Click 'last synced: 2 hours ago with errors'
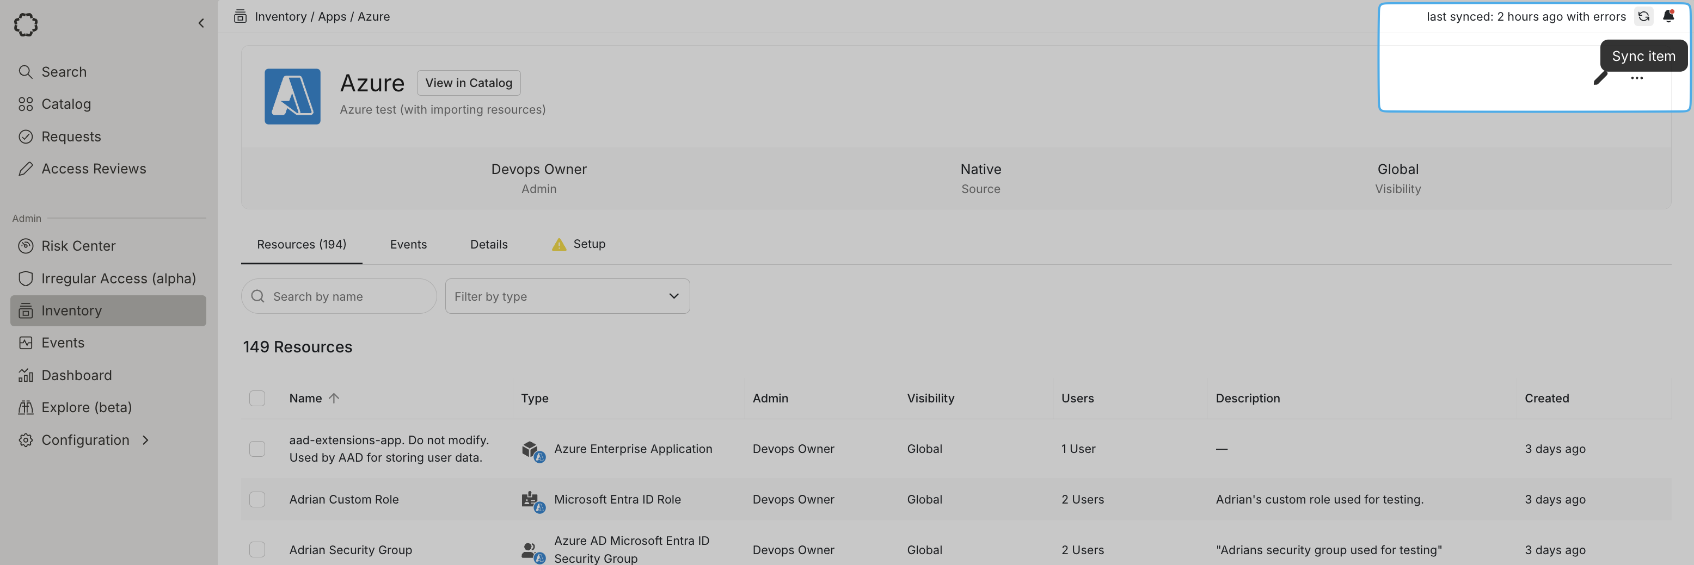The width and height of the screenshot is (1694, 565). point(1526,16)
